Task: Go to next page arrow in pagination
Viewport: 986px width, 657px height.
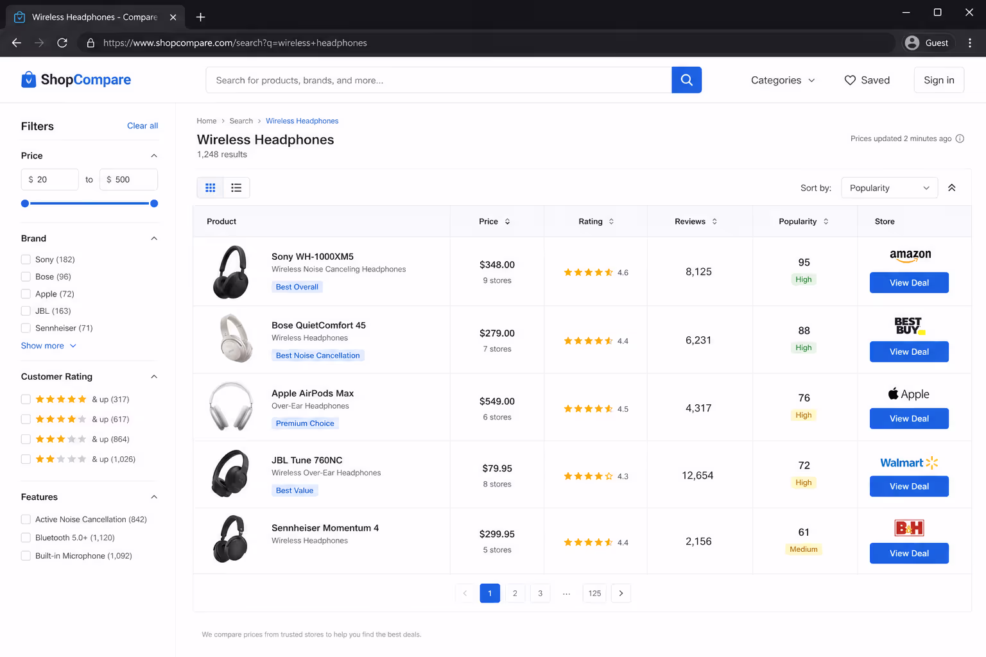Action: tap(621, 593)
